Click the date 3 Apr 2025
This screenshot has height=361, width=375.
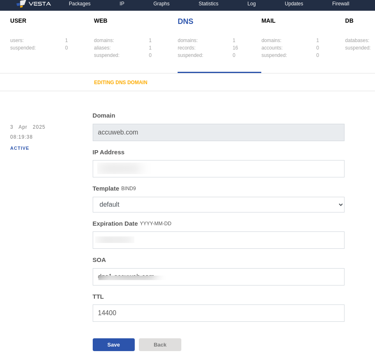[x=28, y=127]
